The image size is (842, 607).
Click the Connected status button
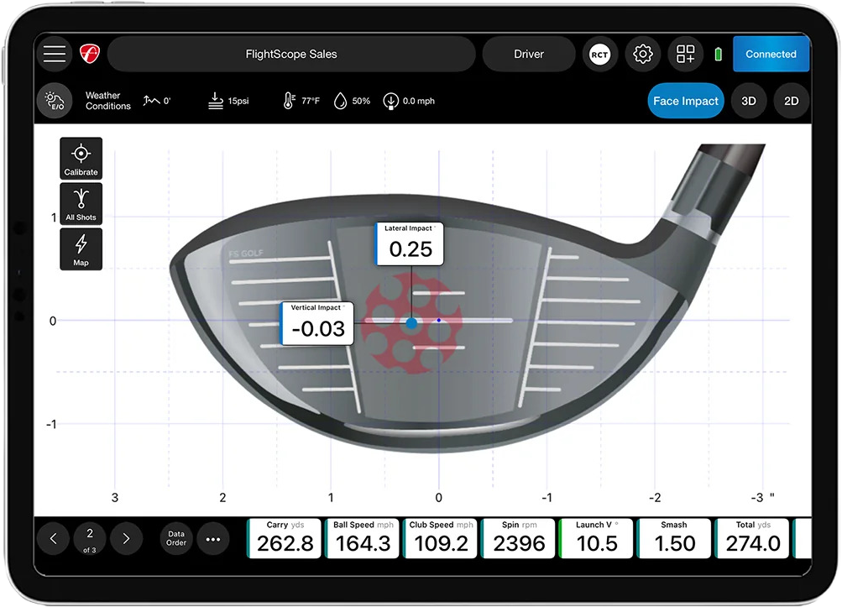771,54
